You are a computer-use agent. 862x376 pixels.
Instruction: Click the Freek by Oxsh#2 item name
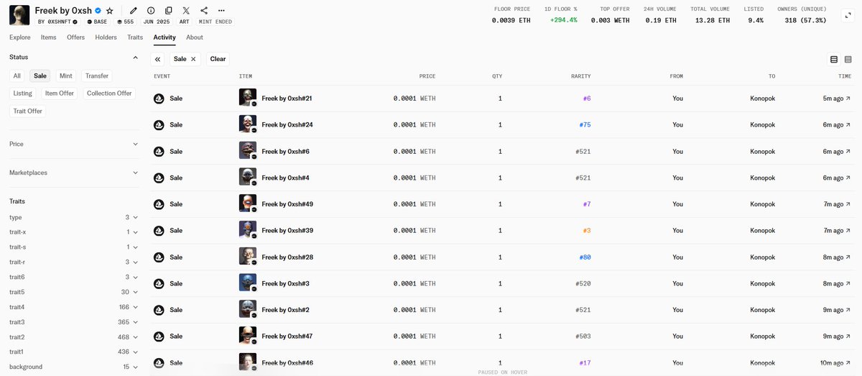[285, 310]
